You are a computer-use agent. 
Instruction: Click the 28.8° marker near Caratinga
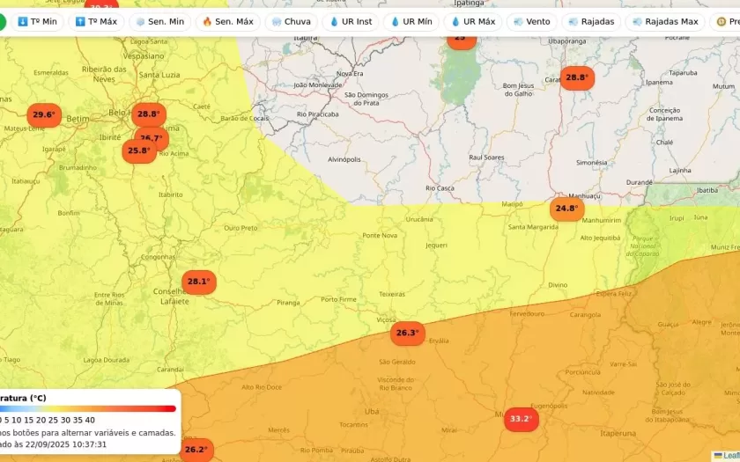pos(576,77)
